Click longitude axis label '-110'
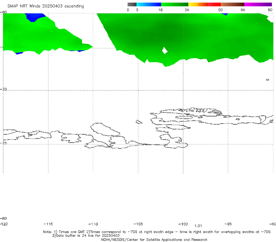 pyautogui.click(x=93, y=224)
